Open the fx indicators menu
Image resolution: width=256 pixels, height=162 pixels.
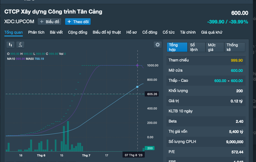20,45
